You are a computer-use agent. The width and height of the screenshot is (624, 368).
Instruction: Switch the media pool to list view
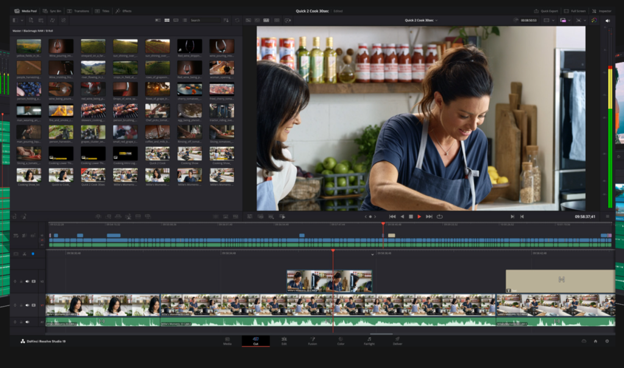coord(184,20)
